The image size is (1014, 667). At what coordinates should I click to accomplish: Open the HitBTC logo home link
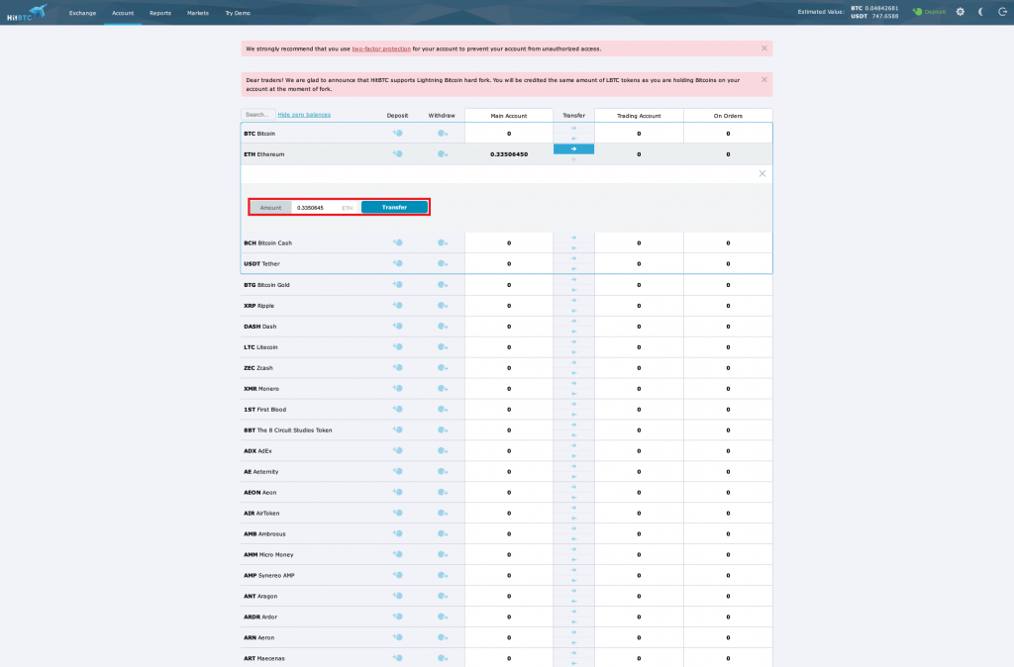(26, 12)
